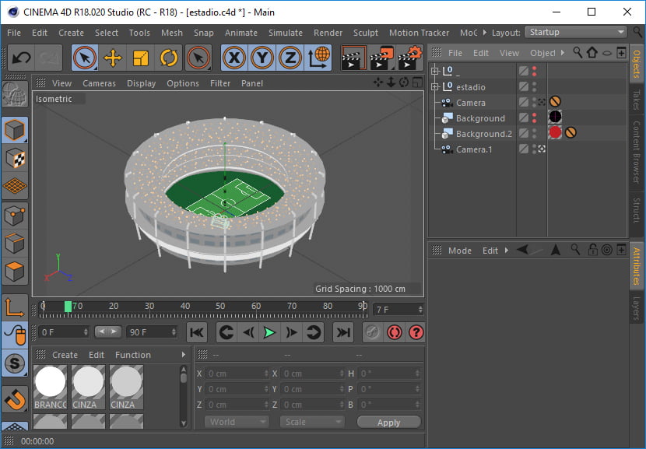
Task: Select the Rotate tool
Action: click(169, 58)
